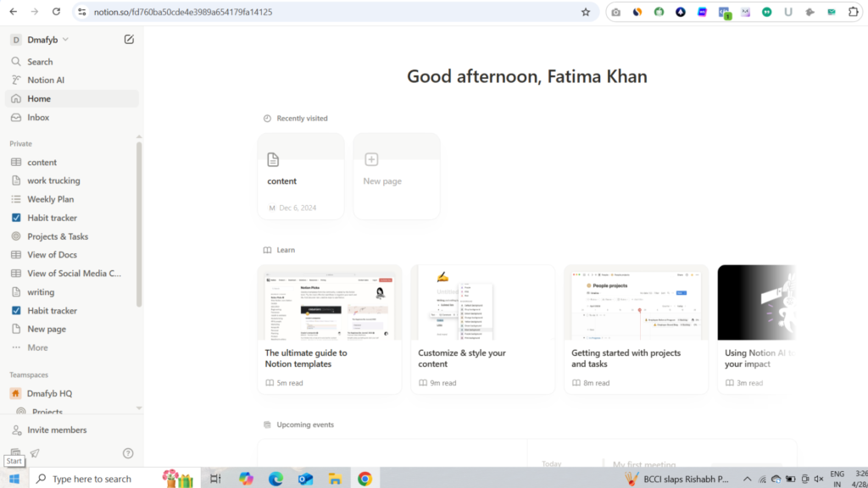Screen dimensions: 868x488
Task: Open Notion AI from the sidebar
Action: (46, 80)
